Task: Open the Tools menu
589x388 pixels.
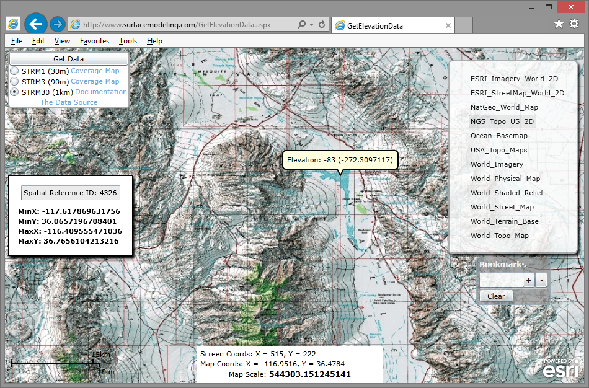Action: tap(128, 40)
